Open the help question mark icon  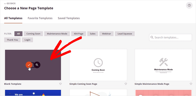[189, 6]
